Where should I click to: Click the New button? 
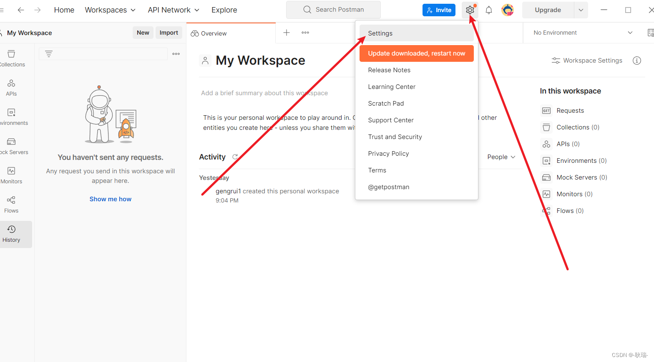point(143,33)
